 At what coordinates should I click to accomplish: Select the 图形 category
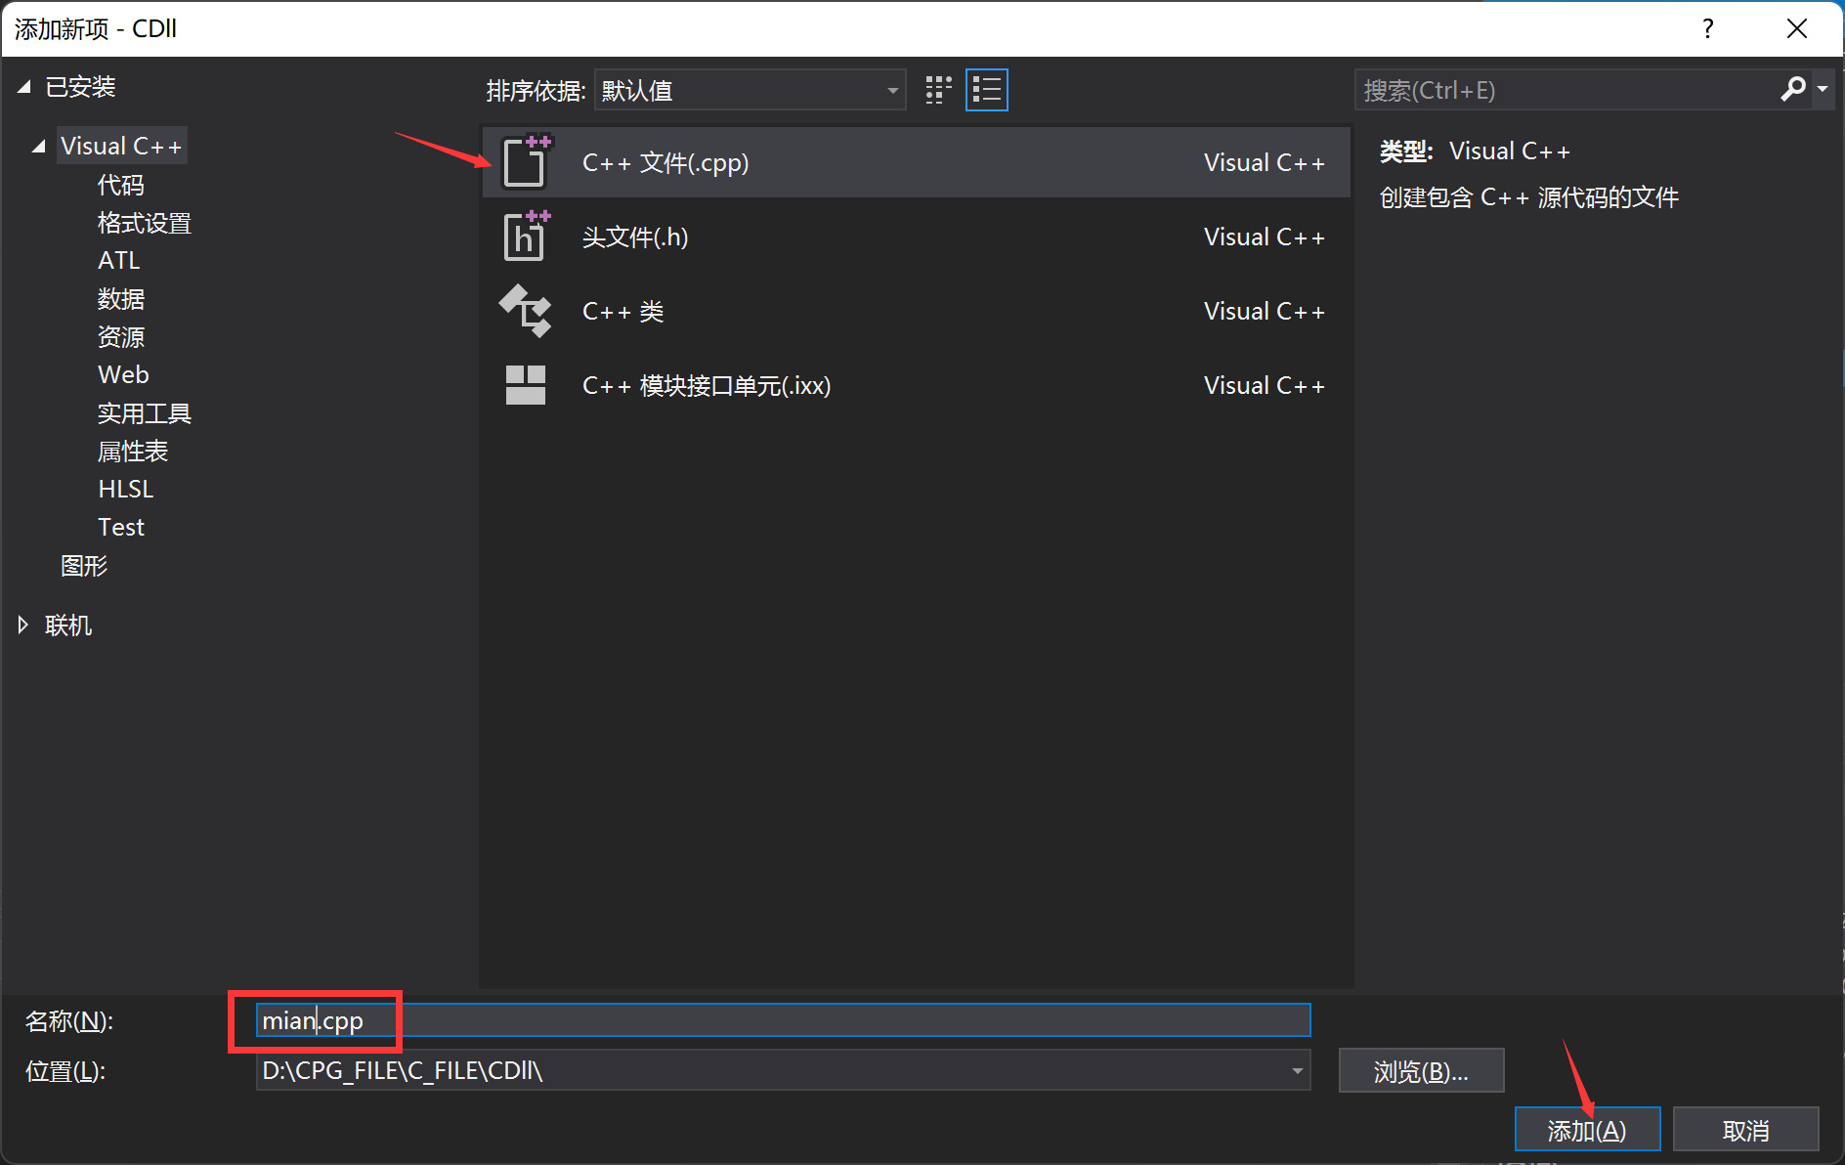84,566
